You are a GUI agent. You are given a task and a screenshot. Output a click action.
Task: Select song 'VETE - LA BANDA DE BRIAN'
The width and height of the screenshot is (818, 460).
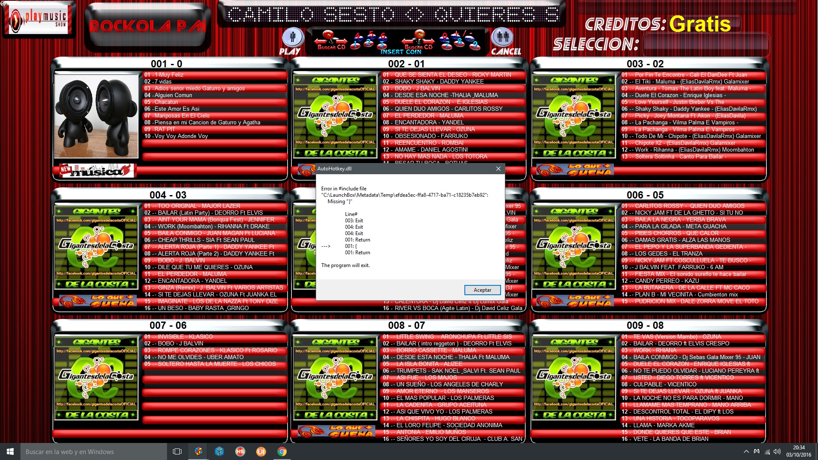tap(692, 439)
